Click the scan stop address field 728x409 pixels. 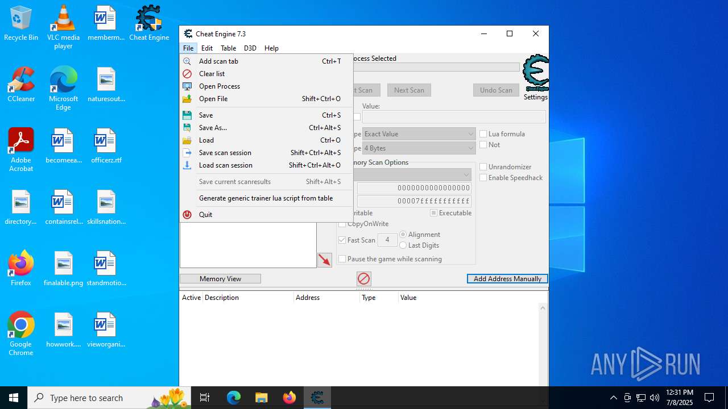coord(414,201)
